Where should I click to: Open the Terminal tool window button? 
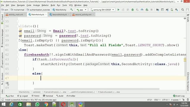pyautogui.click(x=48, y=96)
